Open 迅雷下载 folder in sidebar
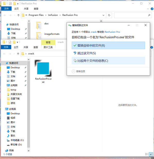Image resolution: width=154 pixels, height=159 pixels. [x=15, y=99]
